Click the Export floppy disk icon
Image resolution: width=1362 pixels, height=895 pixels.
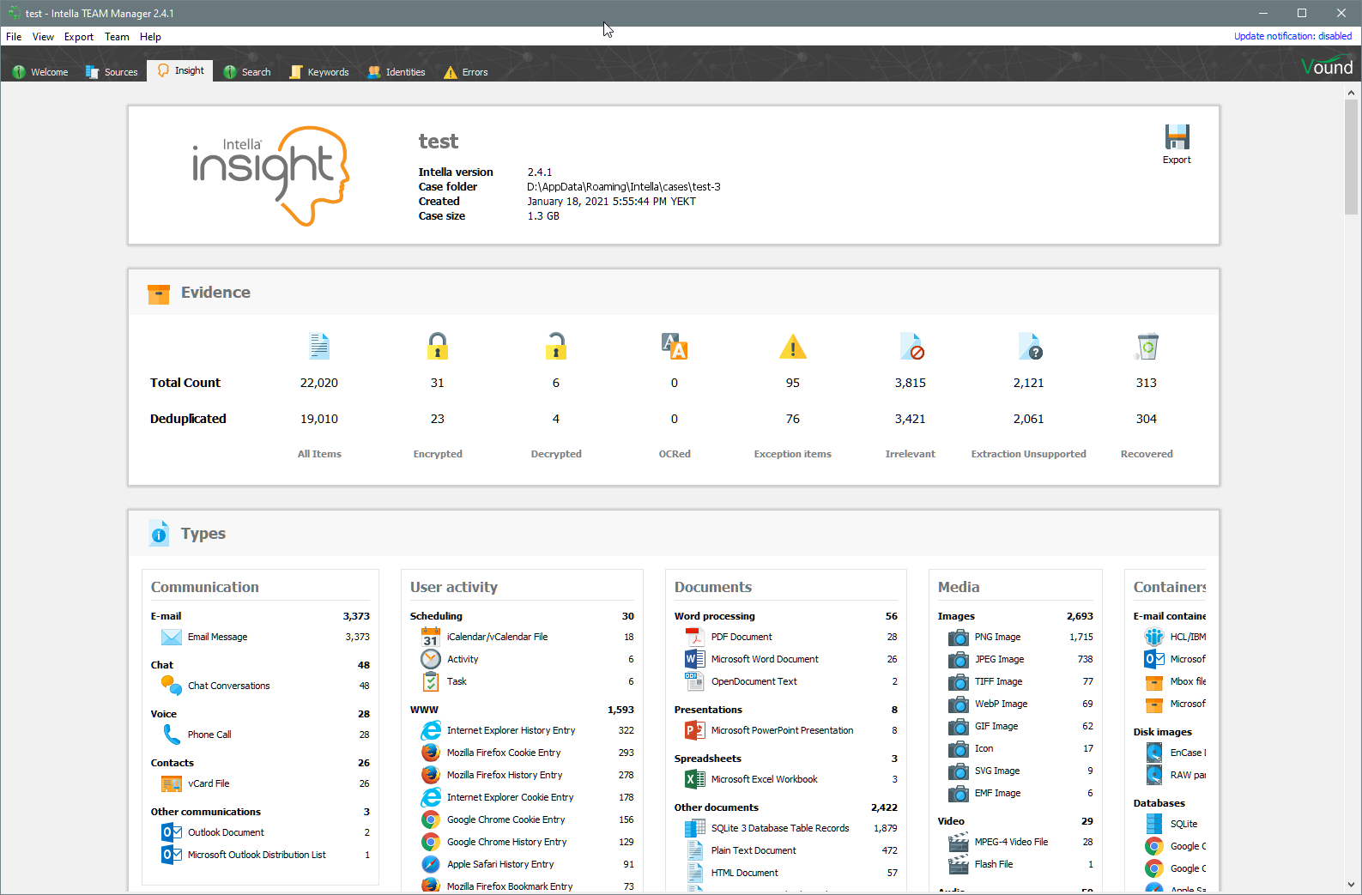tap(1177, 137)
